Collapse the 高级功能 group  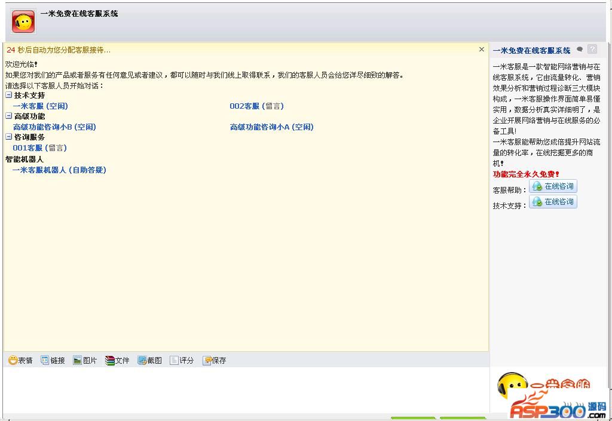[x=8, y=116]
